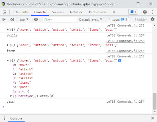Show more tabs with double chevron

(114, 12)
